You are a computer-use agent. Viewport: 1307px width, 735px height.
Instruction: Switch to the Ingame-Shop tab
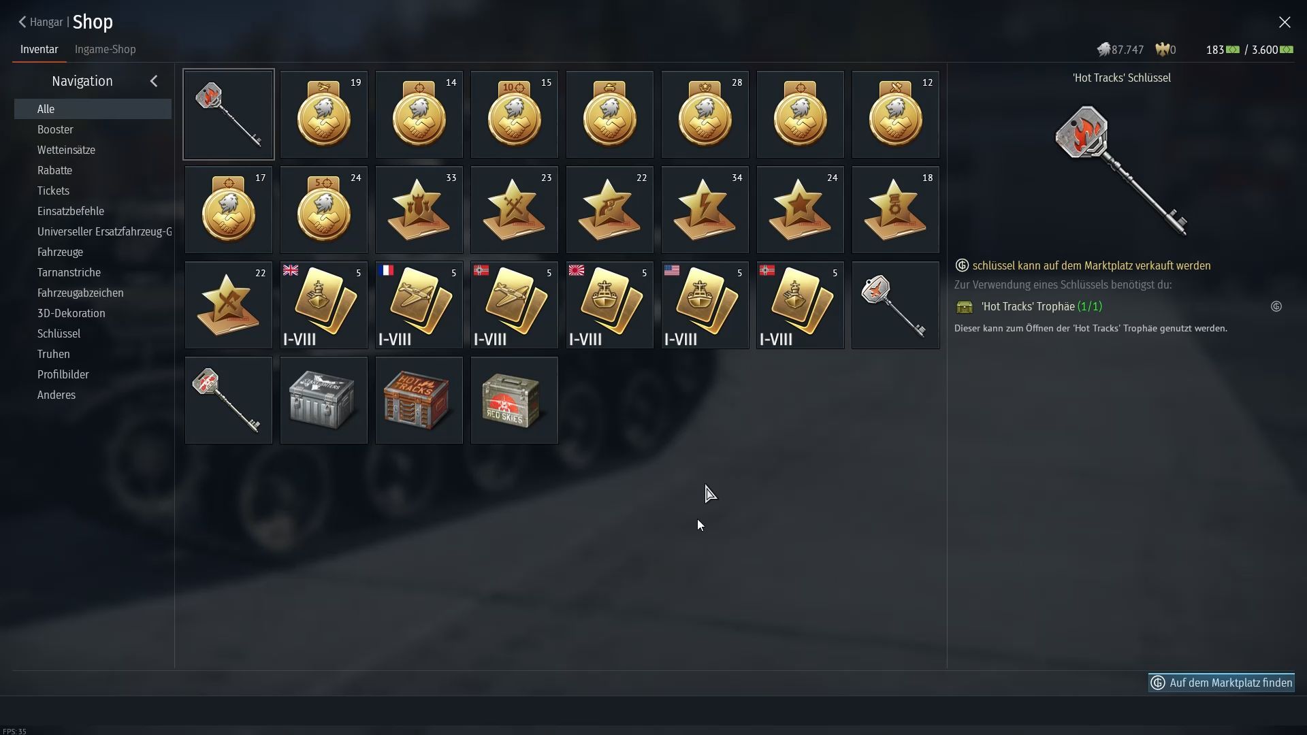point(105,50)
